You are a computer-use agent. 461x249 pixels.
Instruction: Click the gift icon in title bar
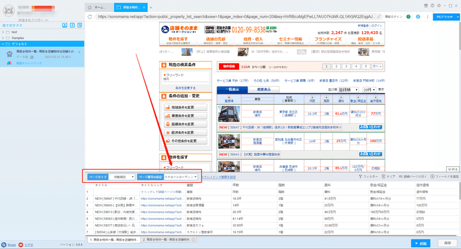pos(426,6)
